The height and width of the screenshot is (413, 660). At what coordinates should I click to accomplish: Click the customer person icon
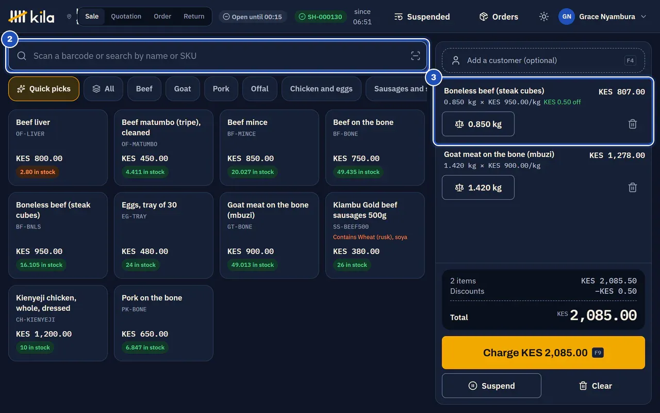[456, 60]
